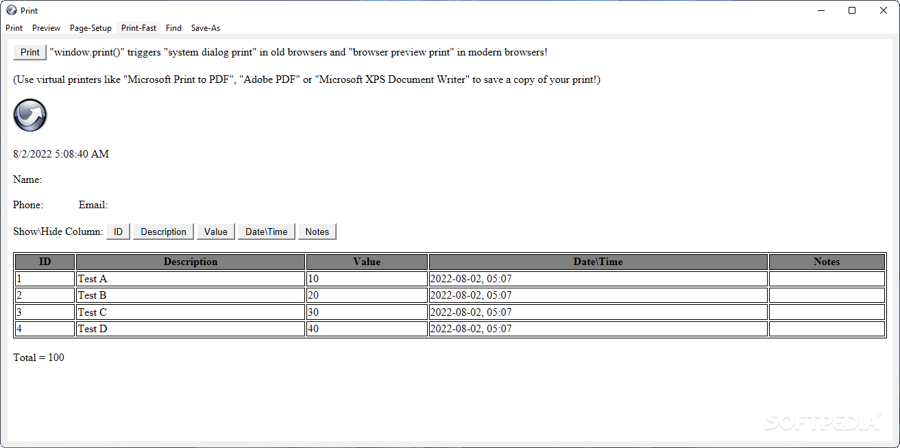Open the Page-Setup menu
This screenshot has width=900, height=448.
click(x=90, y=28)
